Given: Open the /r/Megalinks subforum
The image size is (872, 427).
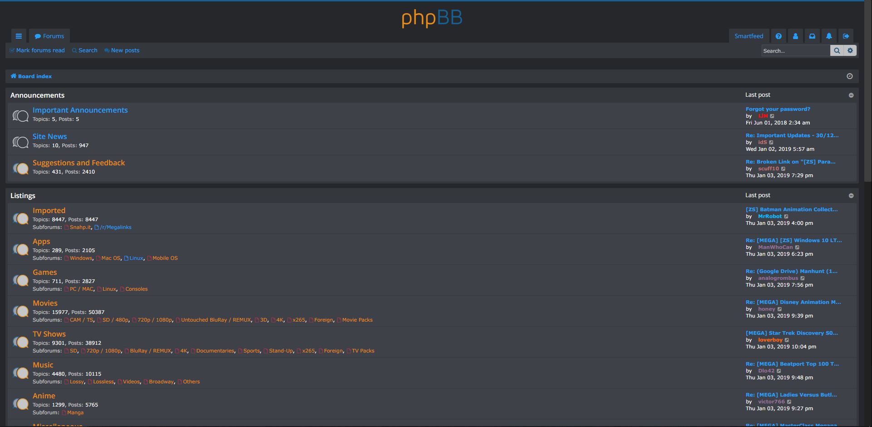Looking at the screenshot, I should point(113,227).
